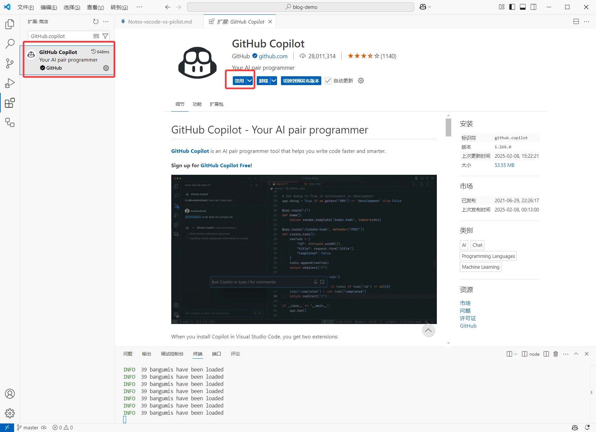
Task: Open Run and Debug view
Action: tap(10, 83)
